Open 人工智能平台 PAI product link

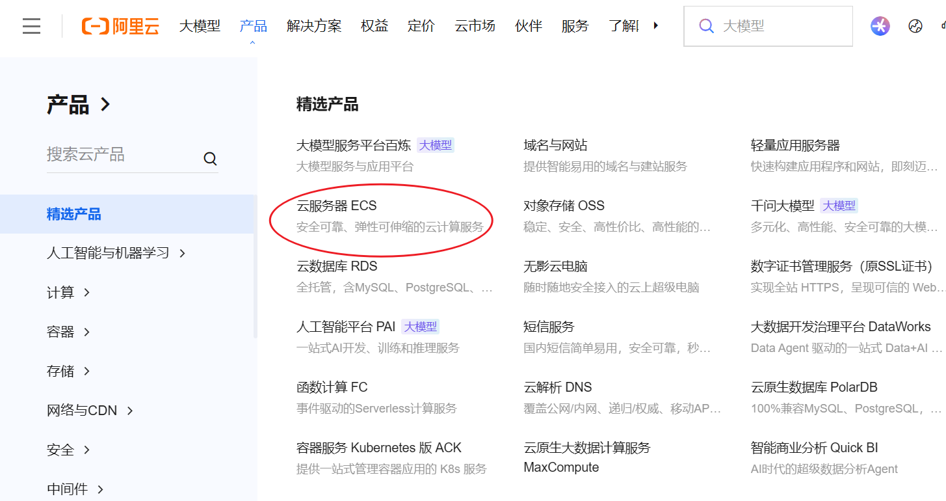[x=346, y=327]
